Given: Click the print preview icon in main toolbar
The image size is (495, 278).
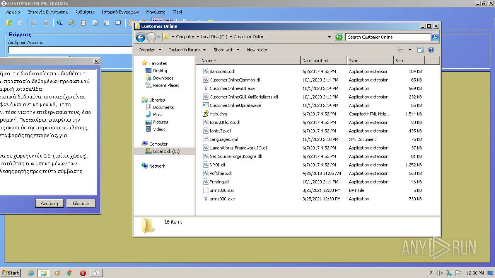Looking at the screenshot, I should coord(34,23).
